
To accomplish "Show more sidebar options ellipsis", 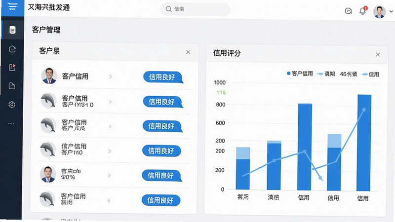I will pos(11,124).
